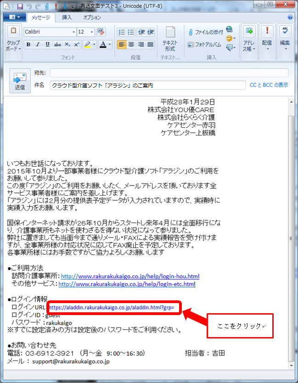Click the Send (送信) button
The height and width of the screenshot is (383, 298).
20,80
